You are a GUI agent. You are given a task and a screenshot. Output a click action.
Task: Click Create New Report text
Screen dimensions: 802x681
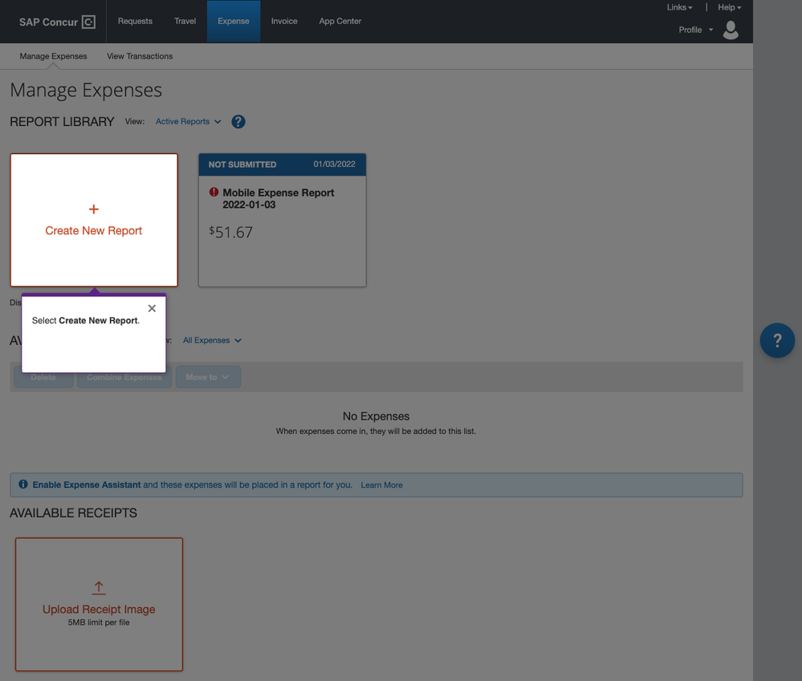coord(94,231)
